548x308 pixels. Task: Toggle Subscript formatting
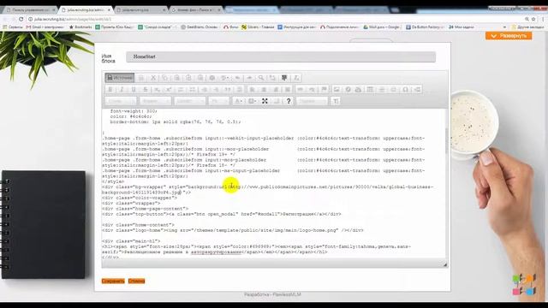(157, 89)
